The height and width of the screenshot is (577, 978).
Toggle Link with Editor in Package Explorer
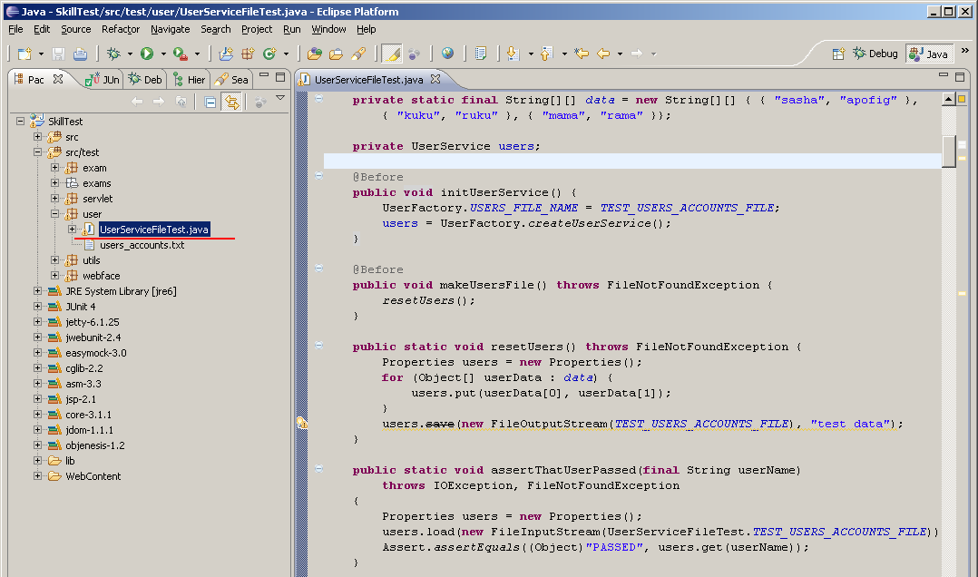232,102
